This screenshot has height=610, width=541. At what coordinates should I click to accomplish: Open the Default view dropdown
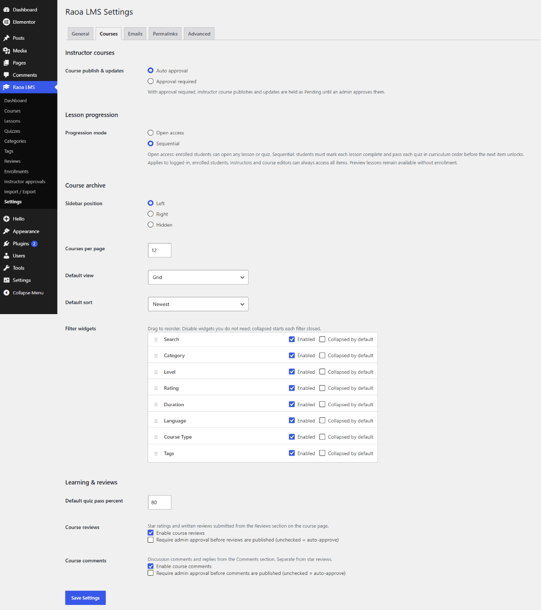click(198, 277)
